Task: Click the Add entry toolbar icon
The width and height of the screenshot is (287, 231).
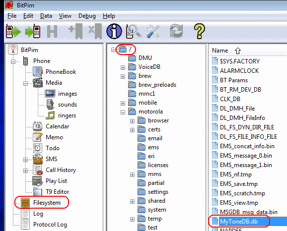Action: coord(75,31)
